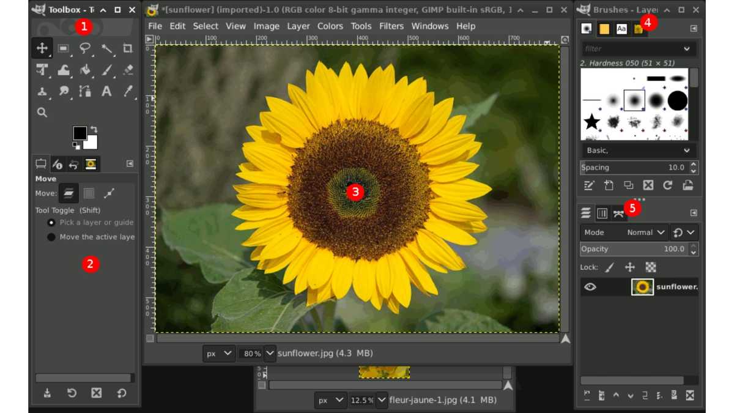Image resolution: width=734 pixels, height=413 pixels.
Task: Select the Eraser tool
Action: [128, 70]
